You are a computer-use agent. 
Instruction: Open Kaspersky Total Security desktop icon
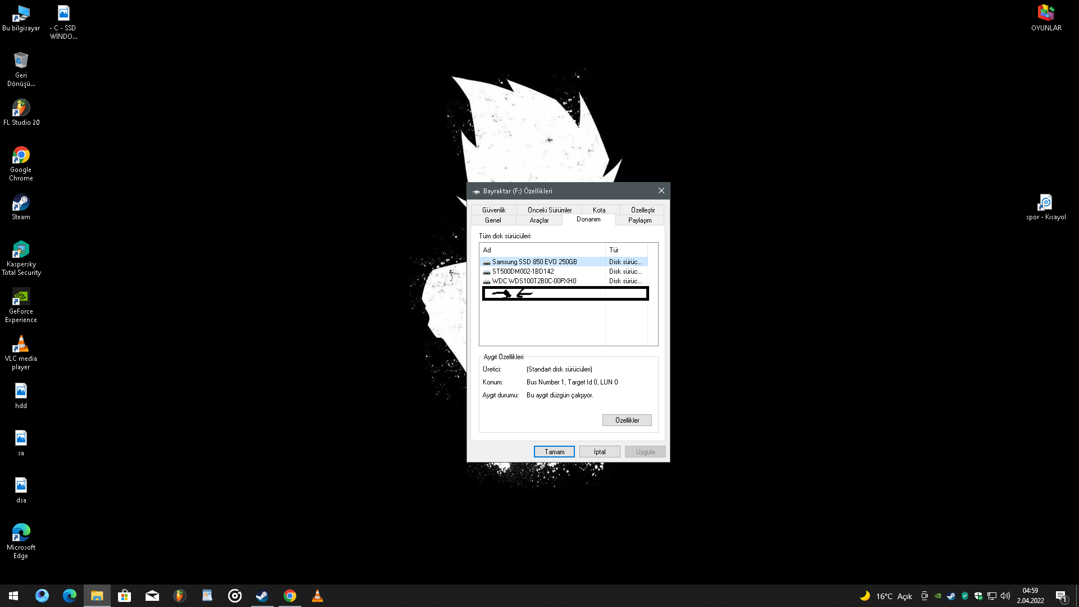pos(21,250)
